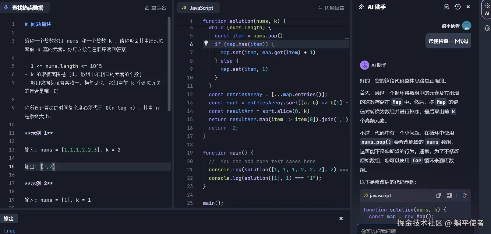Click the const entriesArray line

tap(268, 94)
